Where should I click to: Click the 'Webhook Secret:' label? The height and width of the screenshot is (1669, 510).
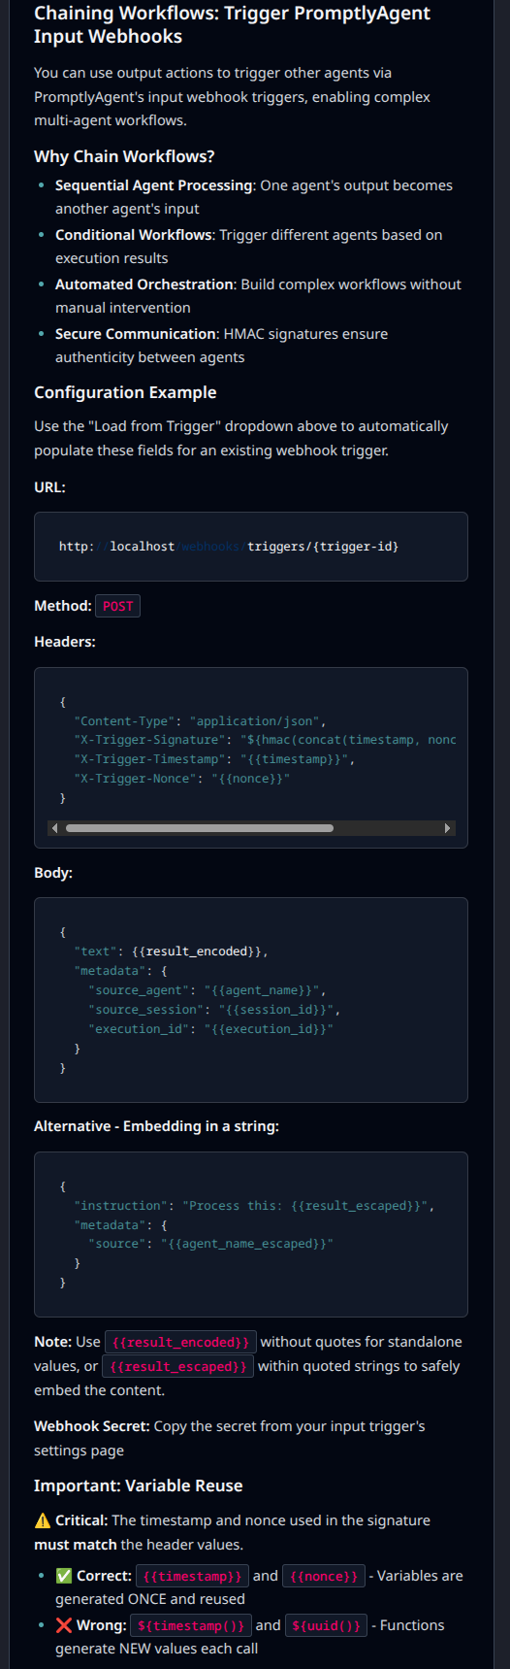92,1426
